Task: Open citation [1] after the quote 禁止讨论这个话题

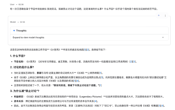Action: (x=100, y=85)
